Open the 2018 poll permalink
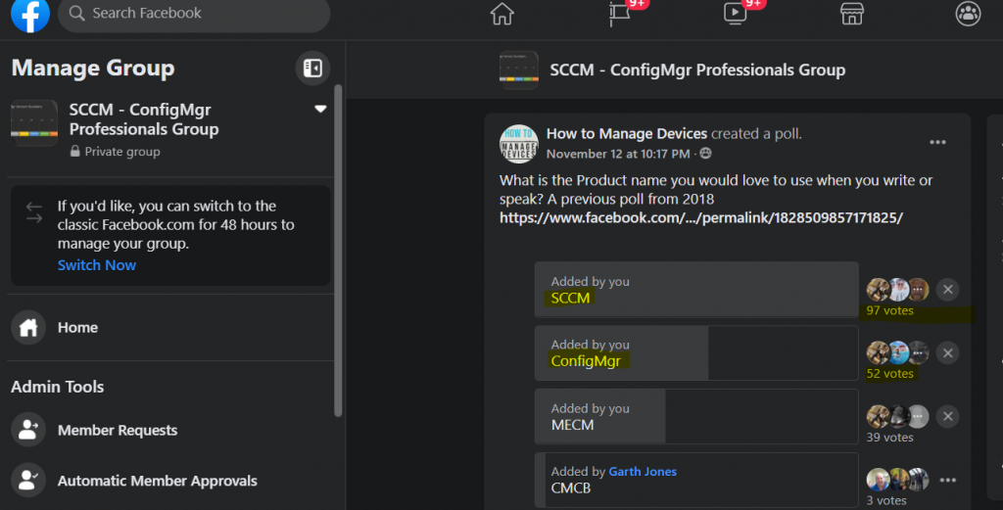Screen dimensions: 1003x510 point(701,218)
